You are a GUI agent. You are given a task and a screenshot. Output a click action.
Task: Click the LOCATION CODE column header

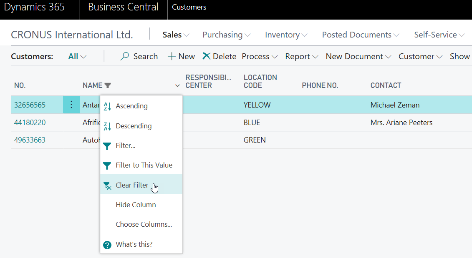tap(260, 82)
